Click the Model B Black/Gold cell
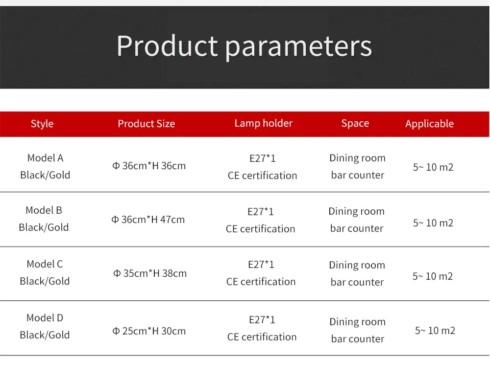 click(44, 219)
